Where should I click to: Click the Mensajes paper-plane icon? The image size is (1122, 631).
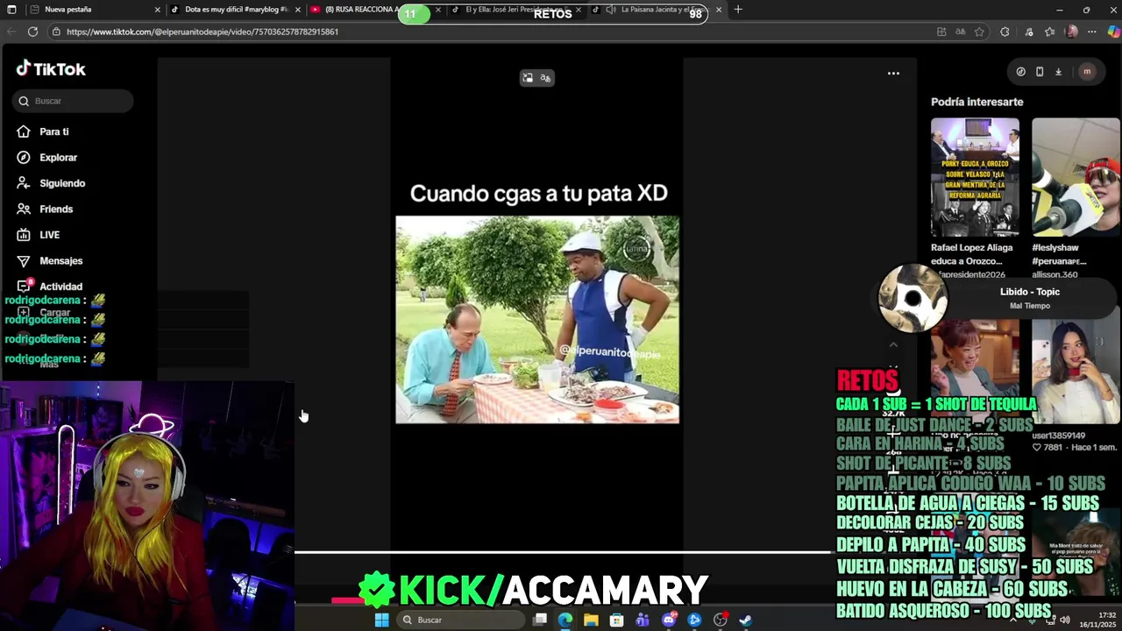point(24,260)
